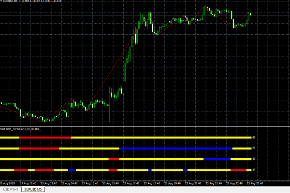Click the first blue segment on the 5 trend bar
This screenshot has height=193, width=290.
pos(72,170)
